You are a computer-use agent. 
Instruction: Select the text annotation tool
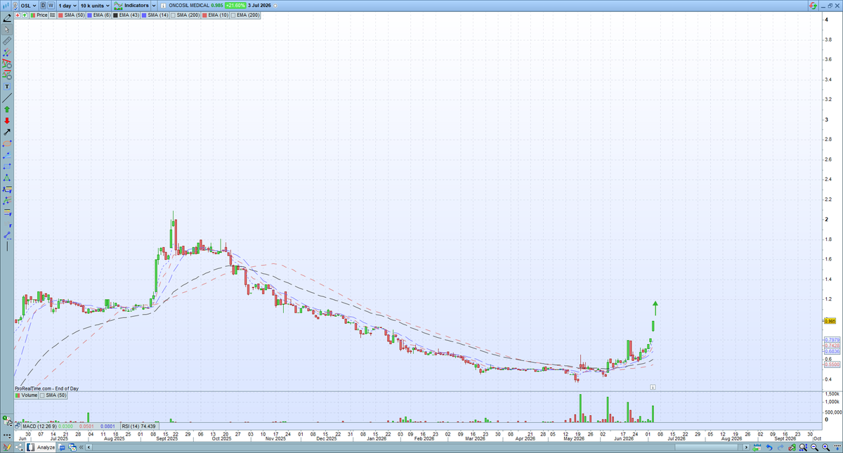[7, 86]
